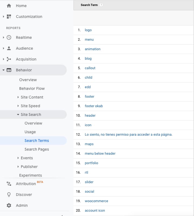Expand the Site Speed section
The image size is (194, 216).
tap(18, 106)
